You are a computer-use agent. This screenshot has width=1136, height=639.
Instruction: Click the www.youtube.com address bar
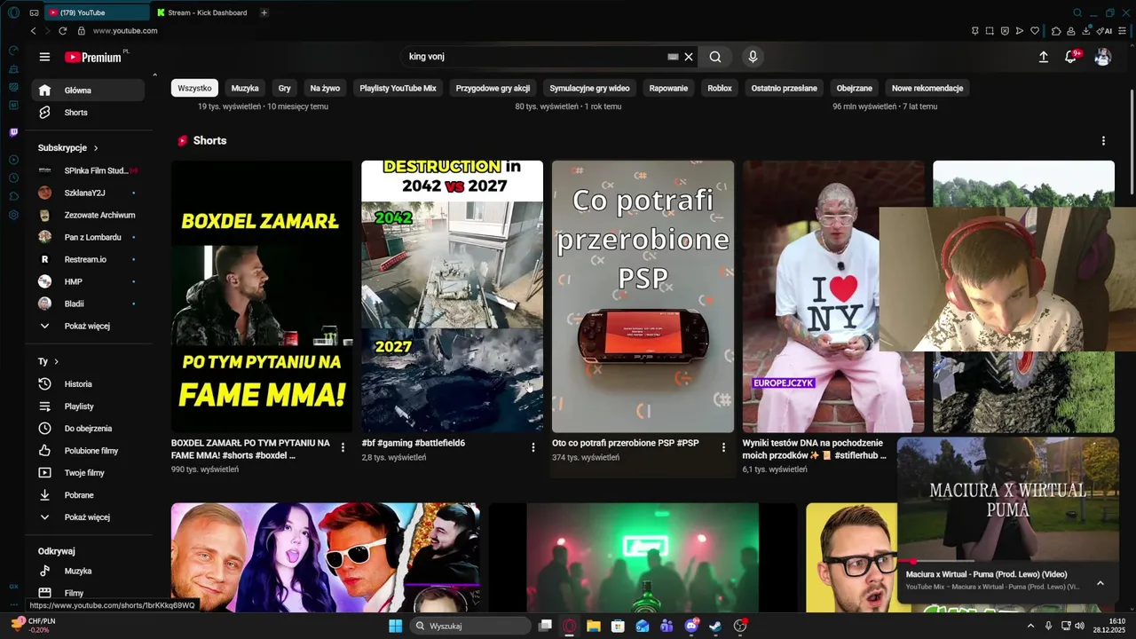125,31
